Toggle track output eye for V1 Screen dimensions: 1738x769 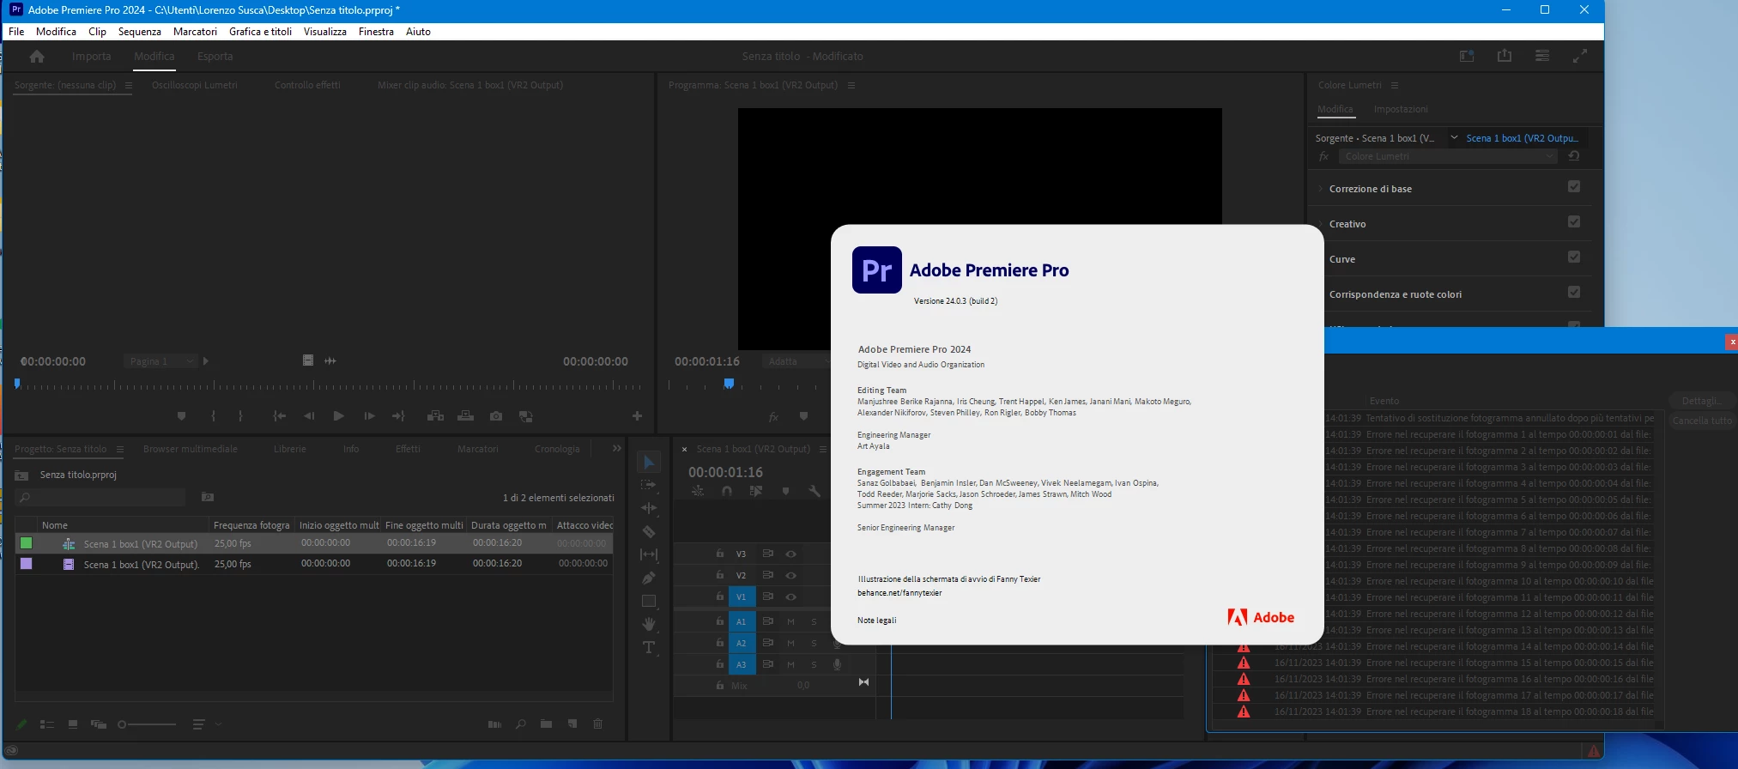791,596
